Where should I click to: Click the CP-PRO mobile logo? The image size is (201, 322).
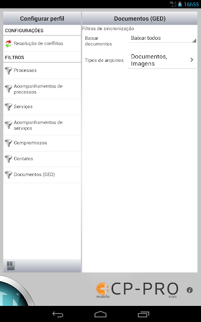point(137,290)
